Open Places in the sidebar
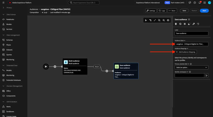 [9, 45]
